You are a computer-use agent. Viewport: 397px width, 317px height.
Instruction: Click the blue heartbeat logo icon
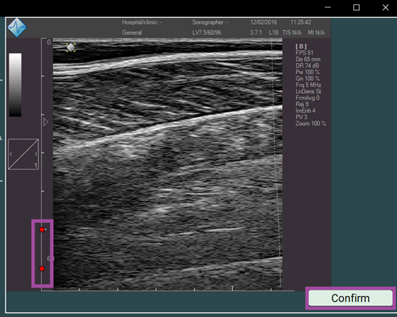17,27
